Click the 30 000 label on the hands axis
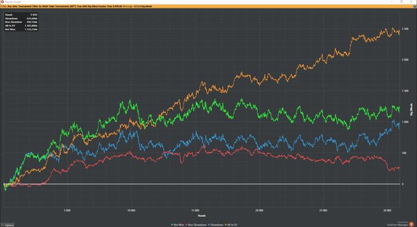417x227 pixels. click(x=387, y=210)
